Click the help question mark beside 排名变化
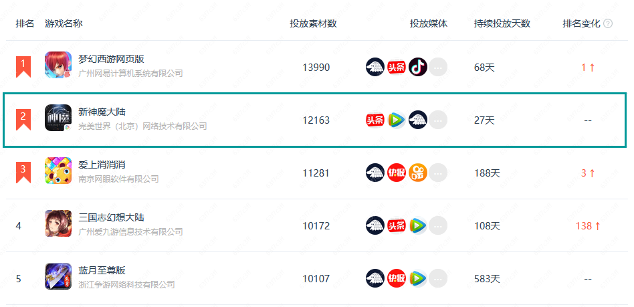The height and width of the screenshot is (307, 634). click(x=608, y=23)
